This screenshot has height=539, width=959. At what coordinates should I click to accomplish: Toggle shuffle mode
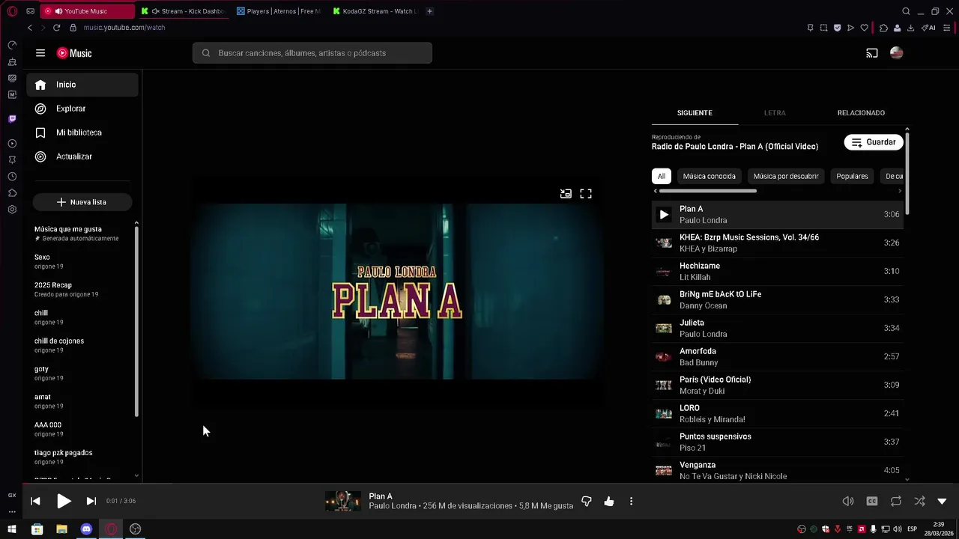coord(919,502)
